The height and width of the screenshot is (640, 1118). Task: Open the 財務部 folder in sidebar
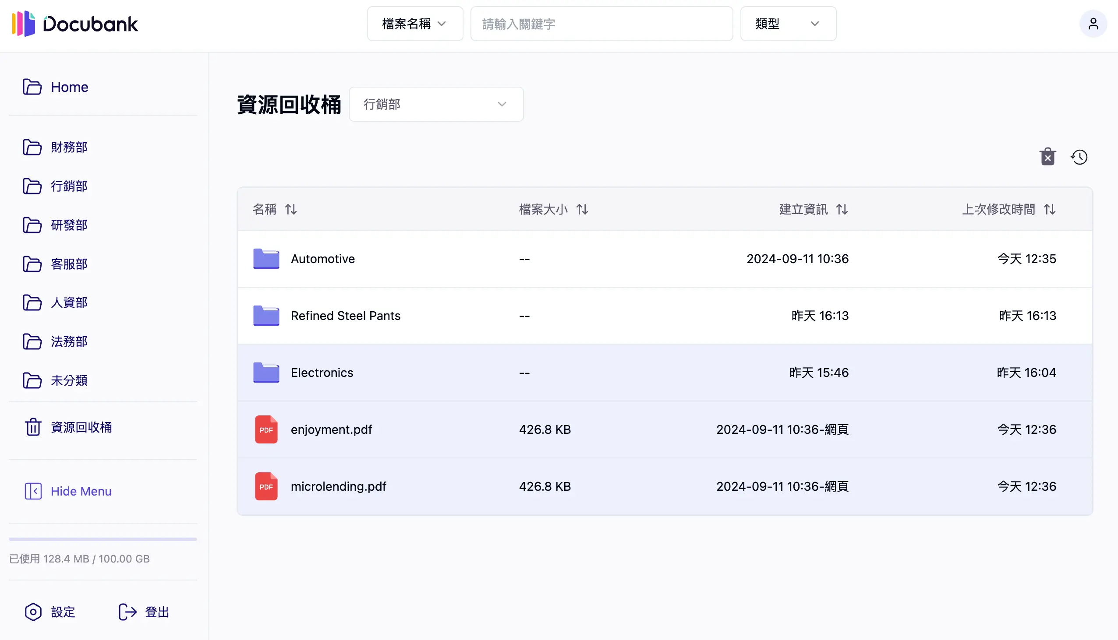click(69, 147)
